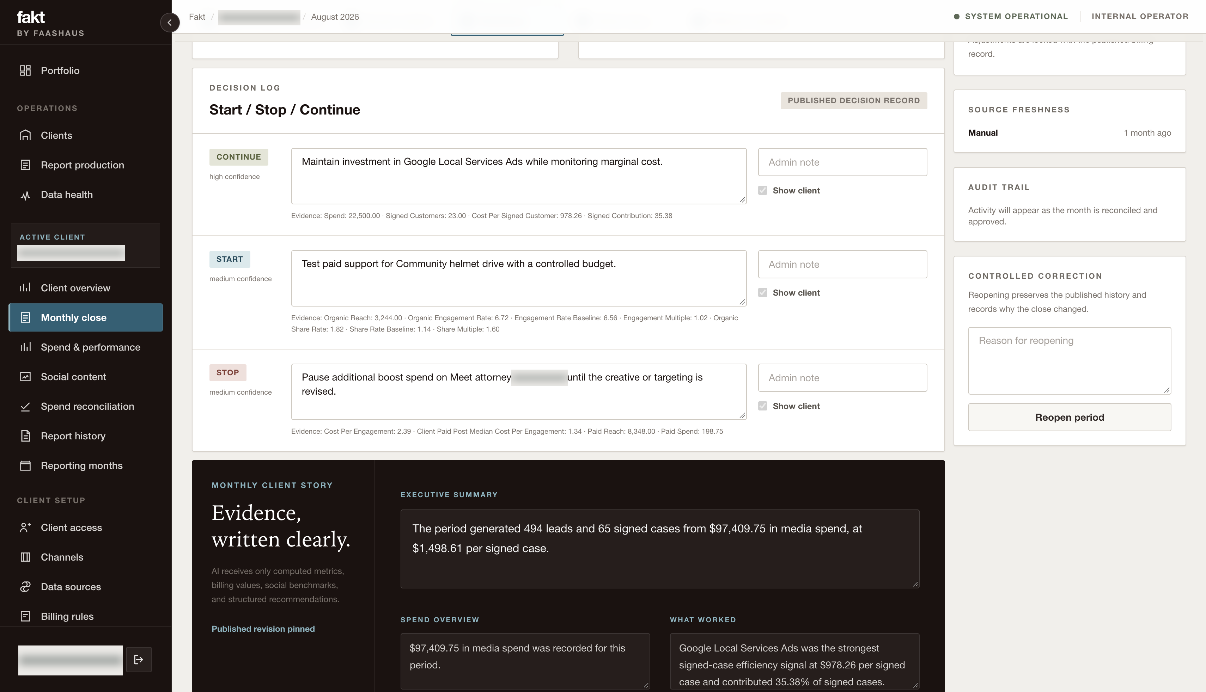Click the Fakt breadcrumb link

point(197,17)
